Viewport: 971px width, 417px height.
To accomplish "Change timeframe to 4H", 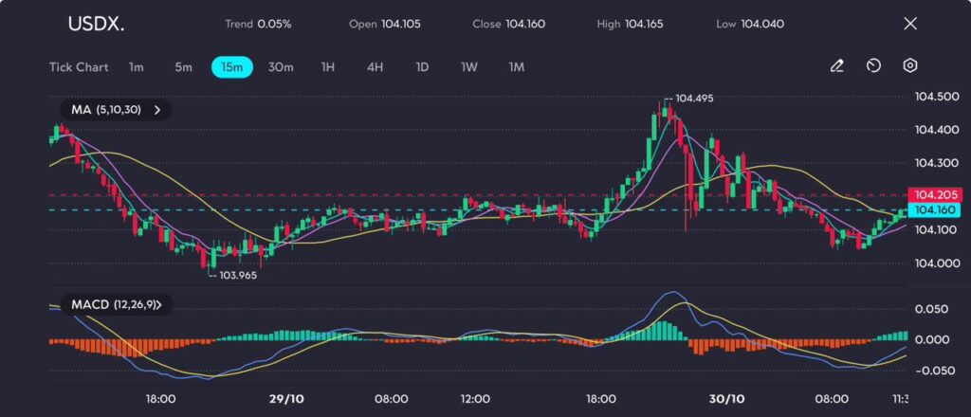I will [x=376, y=67].
